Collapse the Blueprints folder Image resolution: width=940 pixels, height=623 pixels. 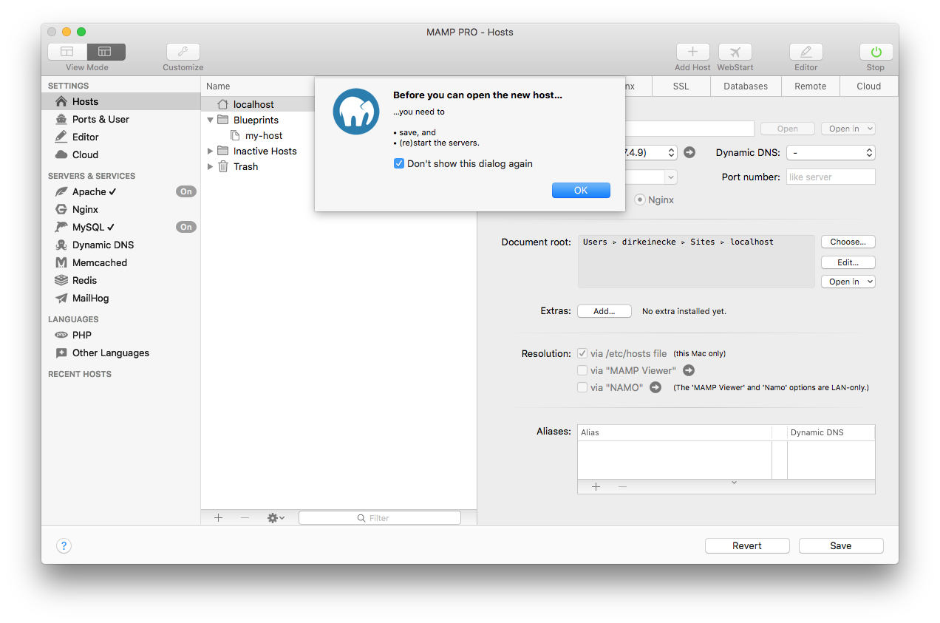point(210,119)
